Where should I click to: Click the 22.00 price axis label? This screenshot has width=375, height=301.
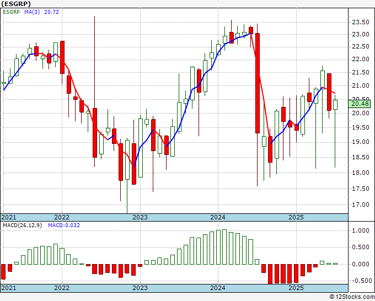pyautogui.click(x=361, y=60)
